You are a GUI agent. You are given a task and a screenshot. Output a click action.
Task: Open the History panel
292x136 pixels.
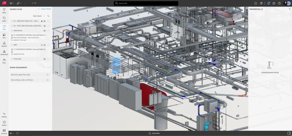tap(4, 123)
